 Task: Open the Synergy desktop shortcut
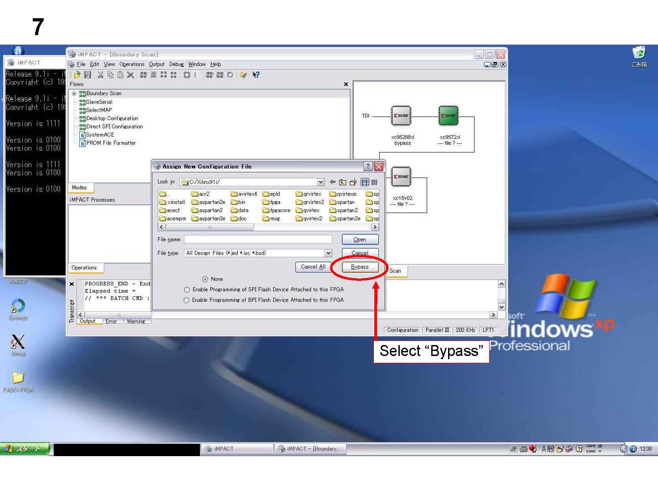pos(18,309)
